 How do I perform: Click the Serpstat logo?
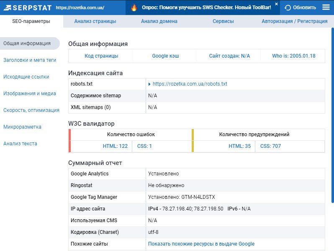tap(28, 8)
